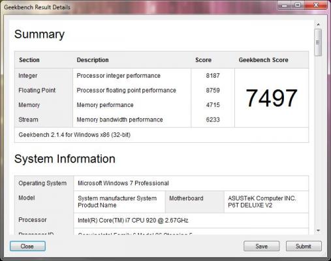The width and height of the screenshot is (331, 261).
Task: Click the Close button
Action: tap(27, 246)
